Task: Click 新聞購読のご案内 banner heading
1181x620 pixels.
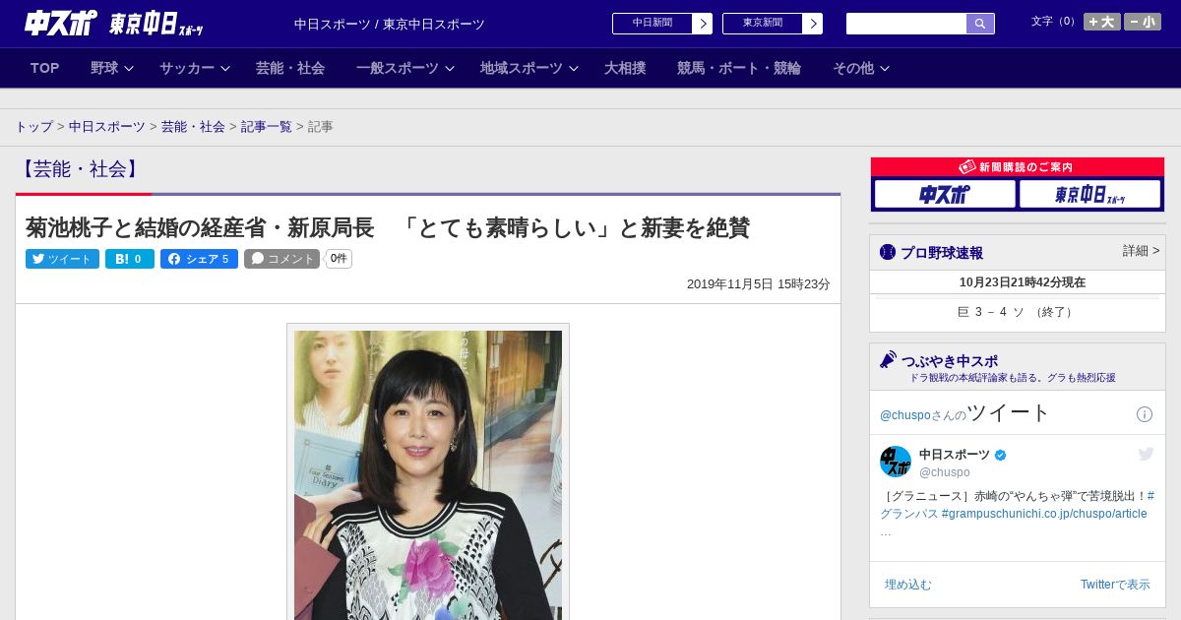Action: click(x=1018, y=167)
